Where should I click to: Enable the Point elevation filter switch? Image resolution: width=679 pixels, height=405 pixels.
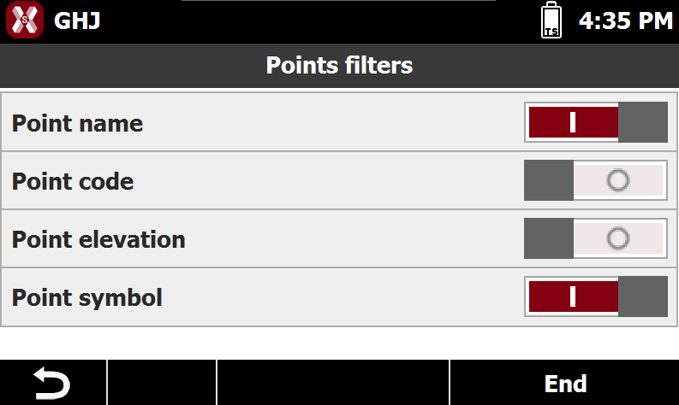(x=596, y=238)
